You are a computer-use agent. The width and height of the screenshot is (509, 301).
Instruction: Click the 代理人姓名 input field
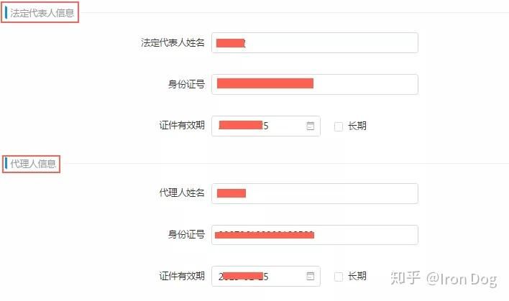tap(314, 193)
